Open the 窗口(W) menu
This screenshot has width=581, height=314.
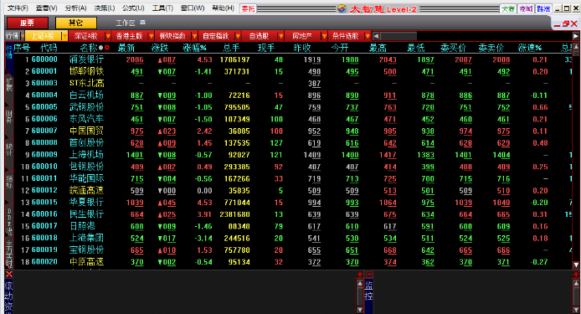pyautogui.click(x=193, y=8)
